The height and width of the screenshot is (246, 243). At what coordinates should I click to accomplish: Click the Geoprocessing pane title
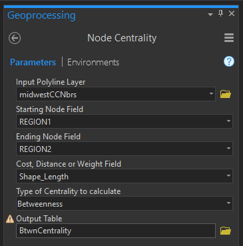(x=41, y=15)
